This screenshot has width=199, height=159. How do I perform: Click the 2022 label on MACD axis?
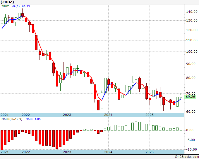coord(26,152)
